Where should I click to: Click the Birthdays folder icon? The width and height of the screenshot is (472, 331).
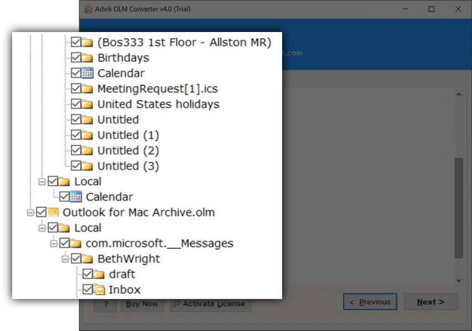tap(87, 57)
